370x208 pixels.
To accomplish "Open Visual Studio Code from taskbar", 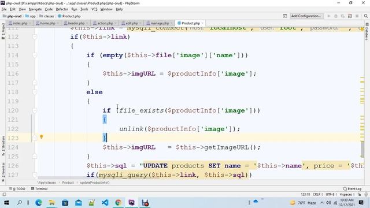I will 105,203.
